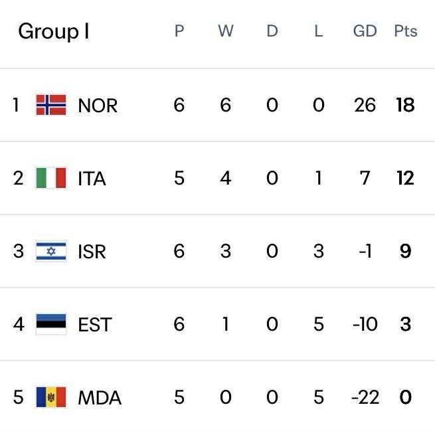Screen dimensions: 435x433
Task: Select the MDA team name
Action: [100, 398]
